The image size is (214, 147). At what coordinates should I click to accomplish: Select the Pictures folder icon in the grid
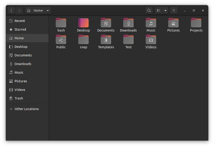[173, 23]
